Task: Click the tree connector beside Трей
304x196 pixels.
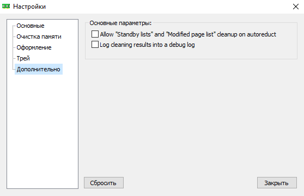Action: point(14,58)
